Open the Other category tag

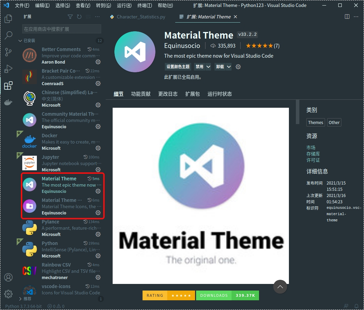point(334,123)
